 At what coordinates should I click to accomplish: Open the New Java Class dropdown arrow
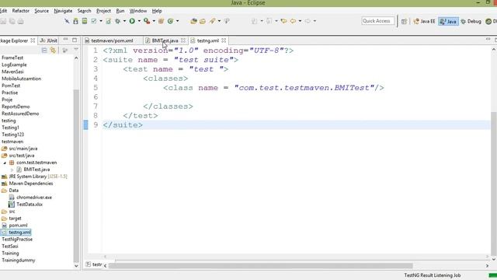coord(177,21)
